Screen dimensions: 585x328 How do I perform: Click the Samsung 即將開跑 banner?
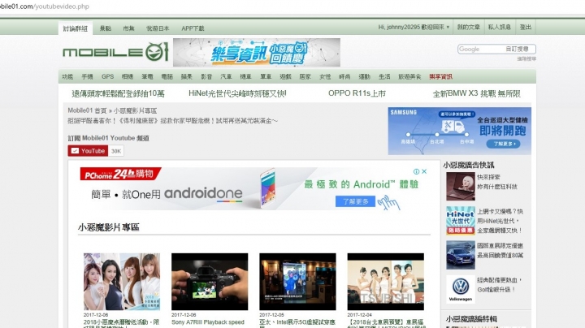coord(460,131)
